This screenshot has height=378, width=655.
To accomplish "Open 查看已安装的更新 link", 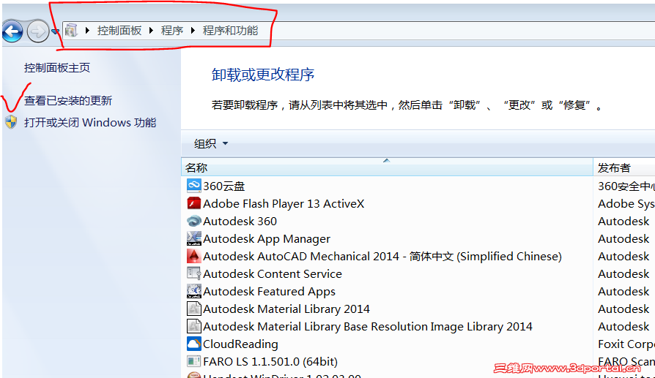I will [68, 100].
